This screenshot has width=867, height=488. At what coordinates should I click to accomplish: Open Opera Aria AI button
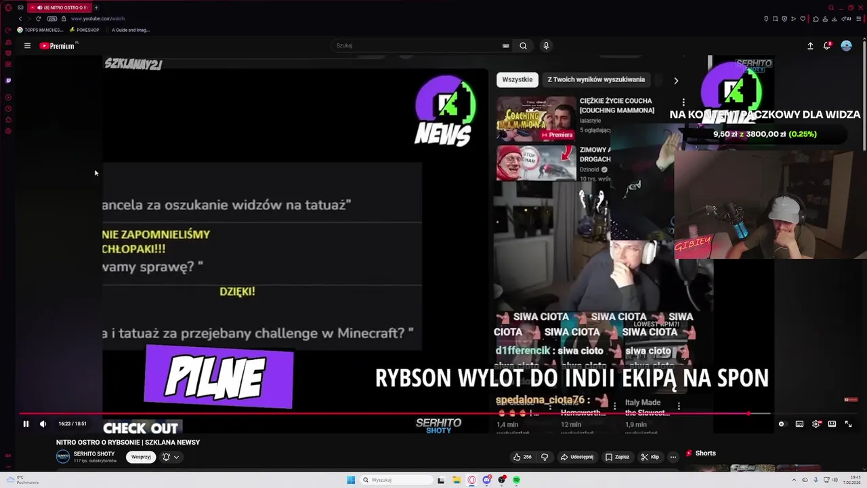tap(847, 18)
